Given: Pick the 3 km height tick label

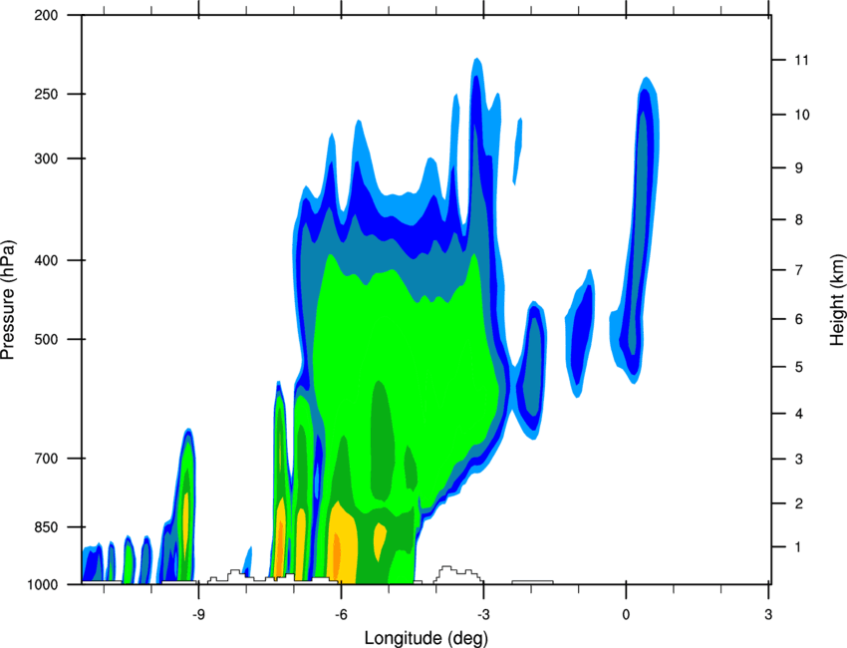Looking at the screenshot, I should pos(799,460).
